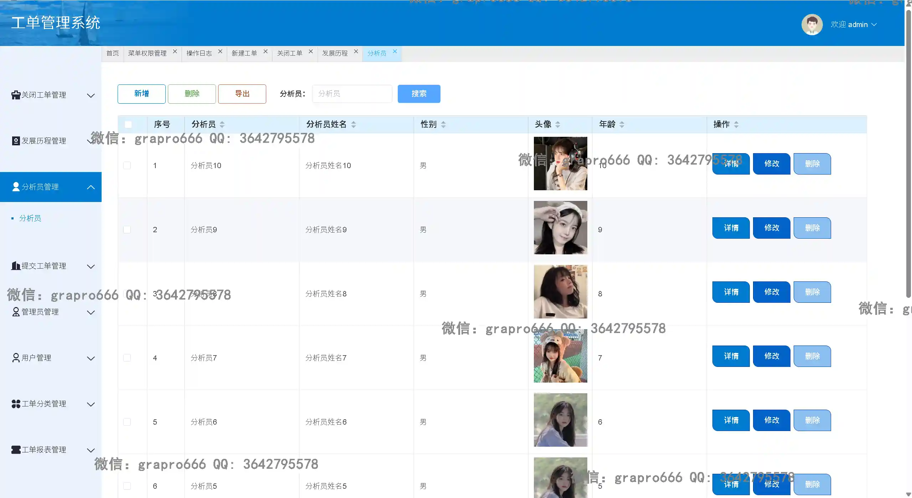Click the 分析员 search input field
The height and width of the screenshot is (498, 912).
[x=352, y=94]
